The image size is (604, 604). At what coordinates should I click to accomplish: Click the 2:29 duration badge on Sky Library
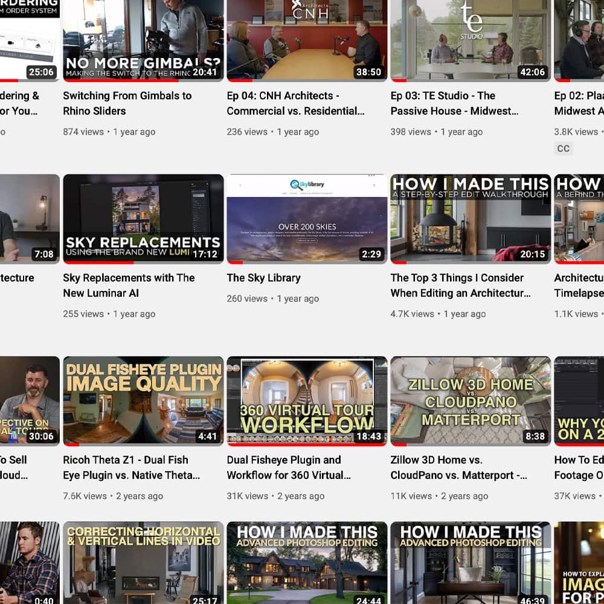[371, 254]
